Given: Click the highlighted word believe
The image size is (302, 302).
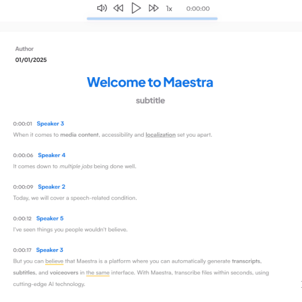Looking at the screenshot, I should click(55, 261).
